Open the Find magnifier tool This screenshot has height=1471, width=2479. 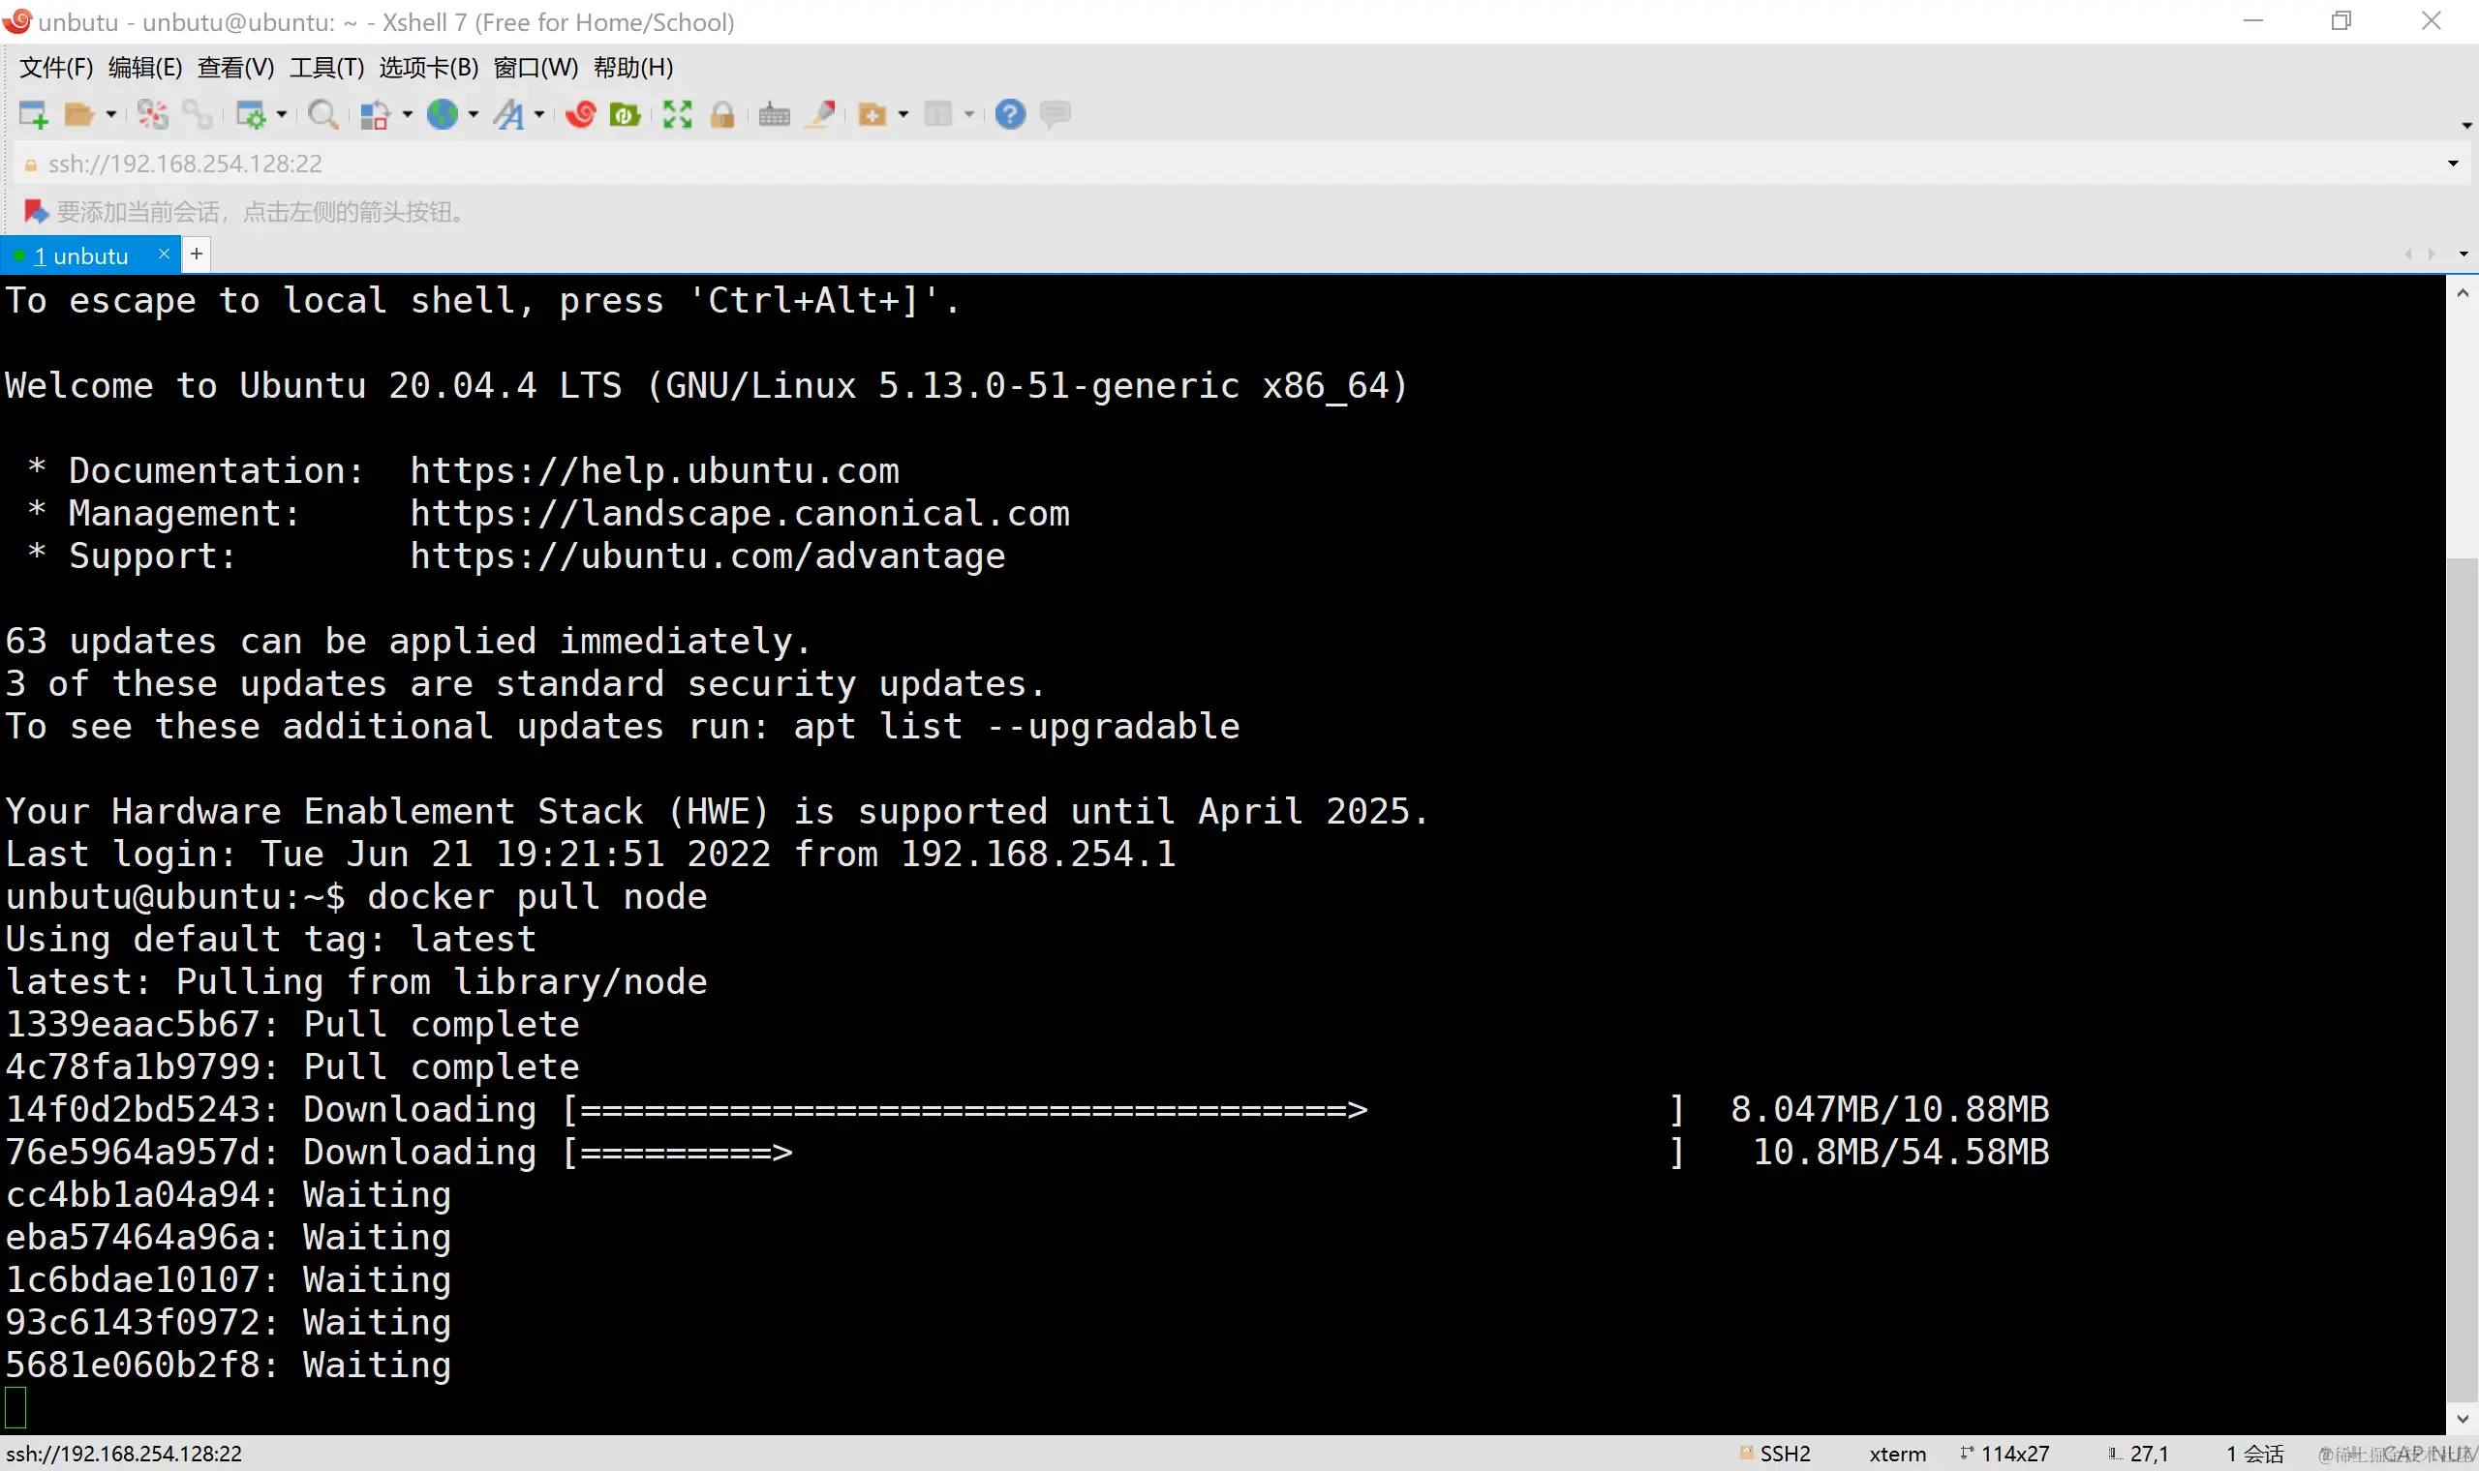click(x=322, y=114)
